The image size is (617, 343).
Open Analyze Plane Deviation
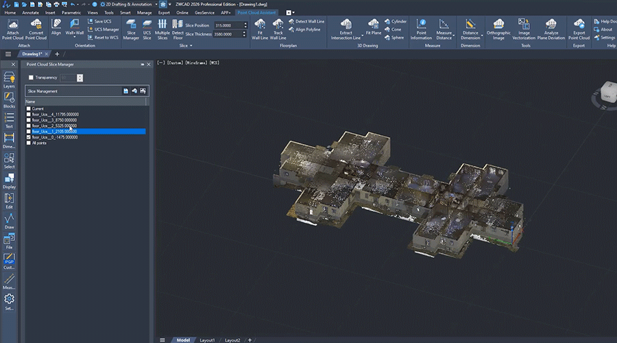pos(551,29)
